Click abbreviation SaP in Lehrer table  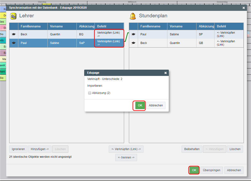tap(86, 43)
